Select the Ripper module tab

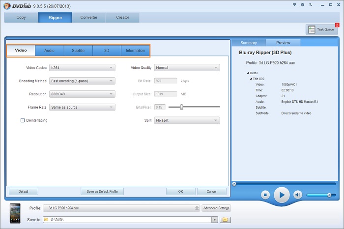55,17
